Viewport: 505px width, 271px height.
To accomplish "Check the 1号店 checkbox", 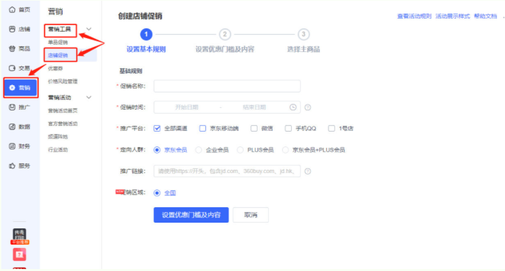I will click(331, 128).
